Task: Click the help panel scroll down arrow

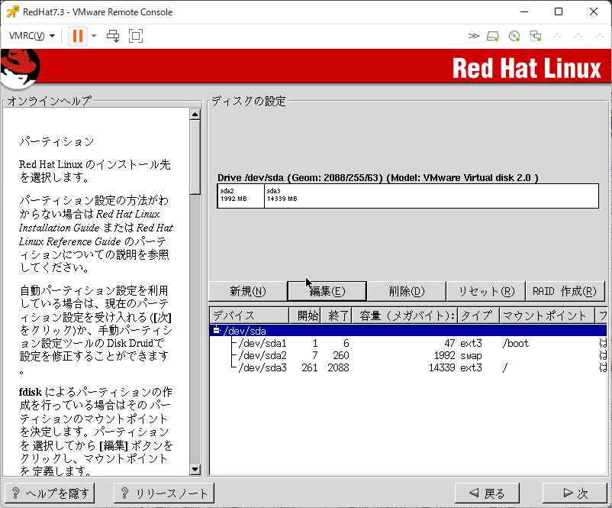Action: [x=195, y=469]
